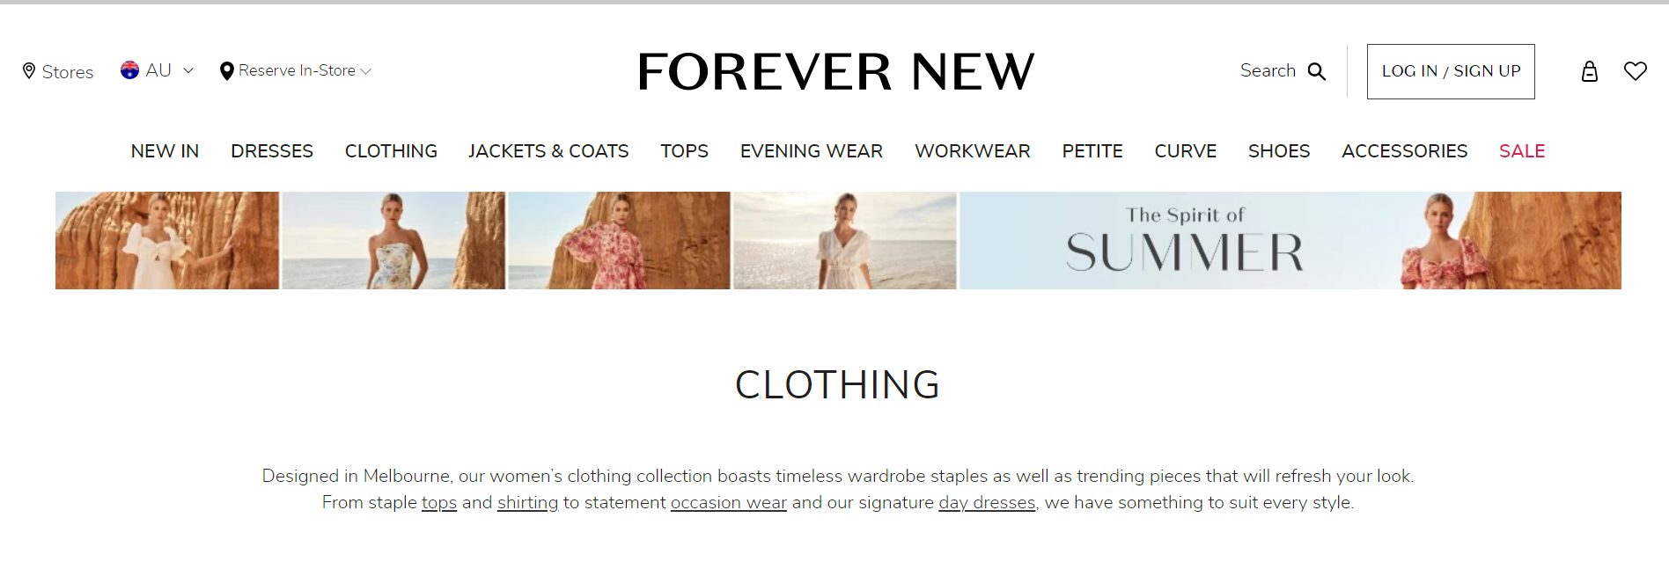1669x576 pixels.
Task: Open the Evening Wear category
Action: (x=811, y=151)
